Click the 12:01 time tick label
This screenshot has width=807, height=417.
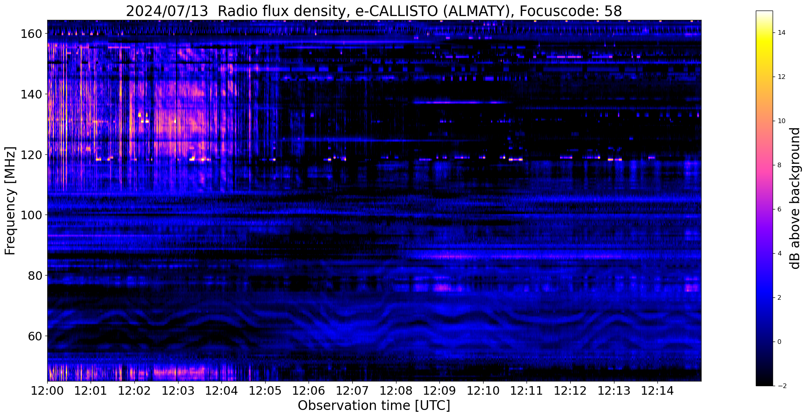pos(91,391)
